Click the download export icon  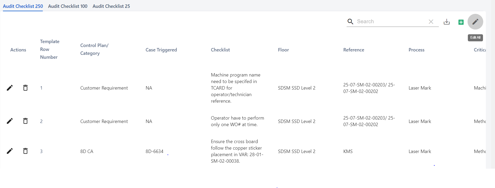(447, 22)
